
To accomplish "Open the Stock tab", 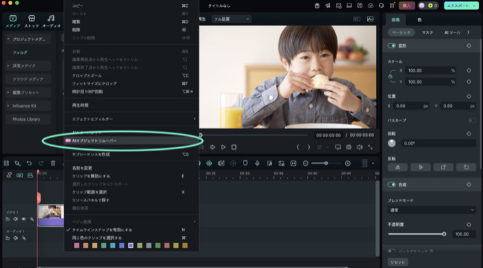I will point(32,21).
